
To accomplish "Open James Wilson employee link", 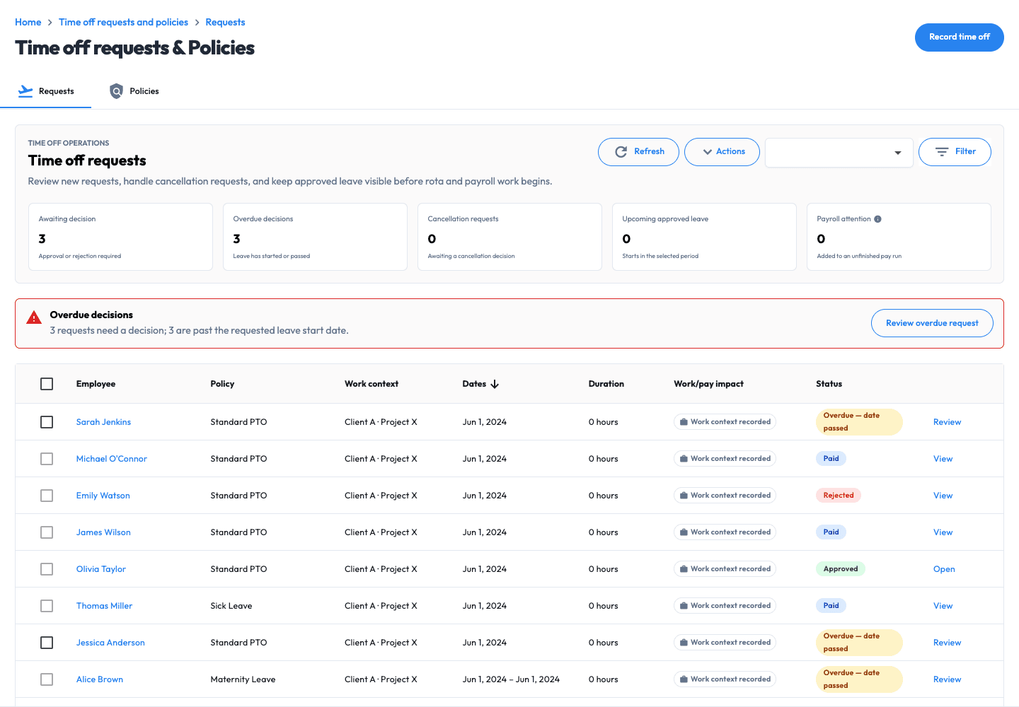I will (103, 532).
